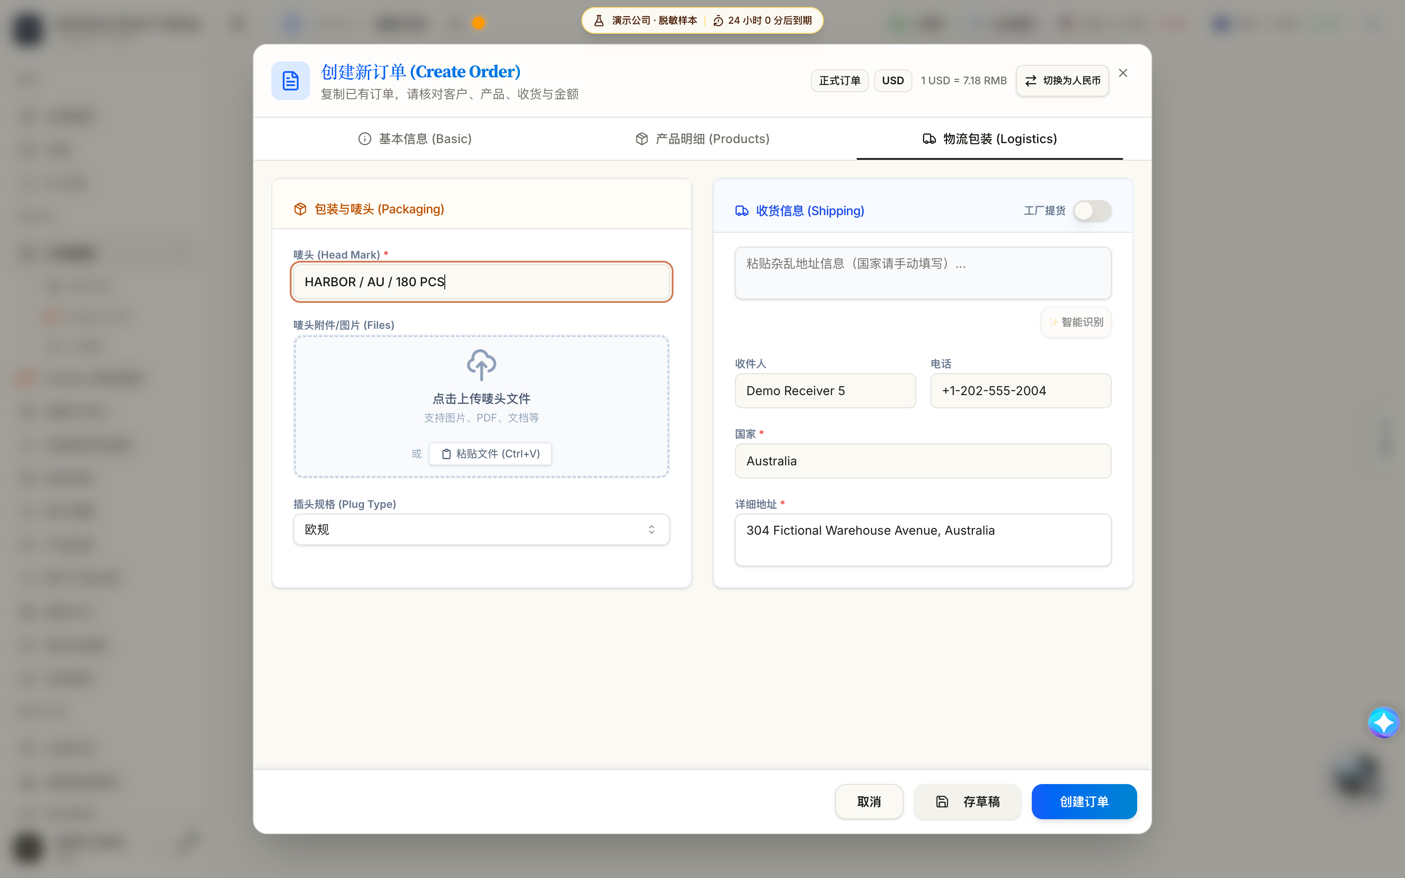Click the 唛头 Head Mark input field
Screen dimensions: 1405x878
pyautogui.click(x=481, y=282)
